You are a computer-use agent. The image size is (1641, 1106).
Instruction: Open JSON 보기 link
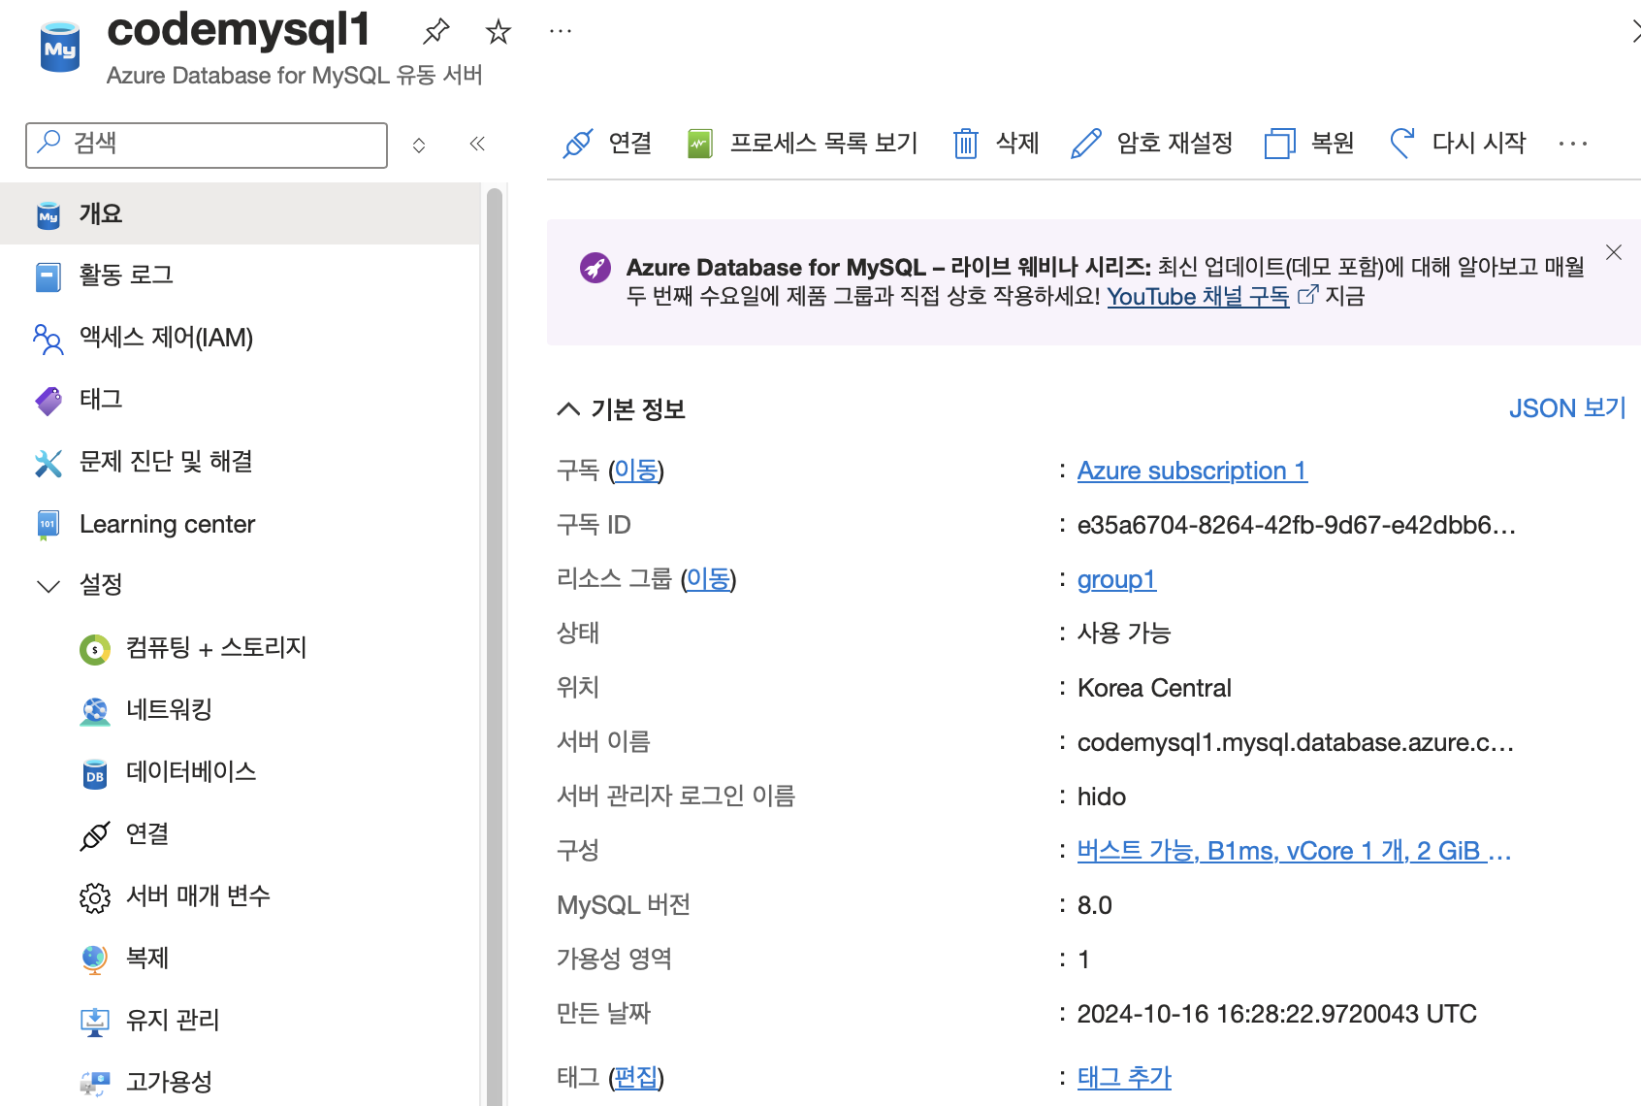pos(1567,408)
